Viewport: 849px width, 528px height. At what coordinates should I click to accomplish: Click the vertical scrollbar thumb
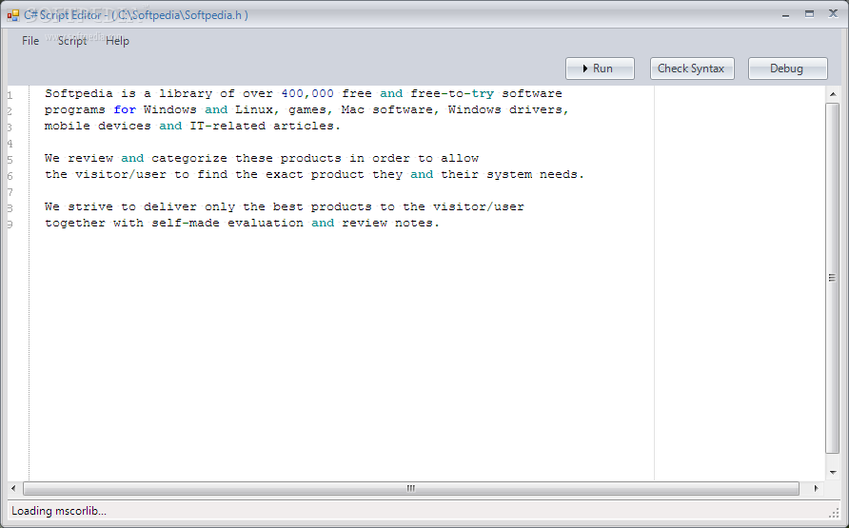(832, 278)
